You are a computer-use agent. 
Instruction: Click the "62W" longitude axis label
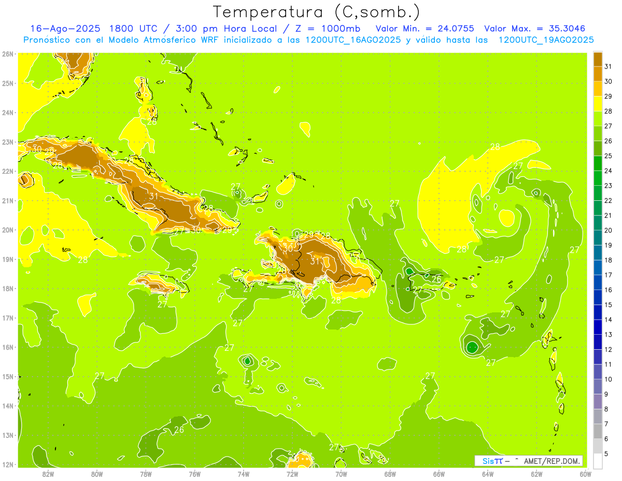point(536,473)
